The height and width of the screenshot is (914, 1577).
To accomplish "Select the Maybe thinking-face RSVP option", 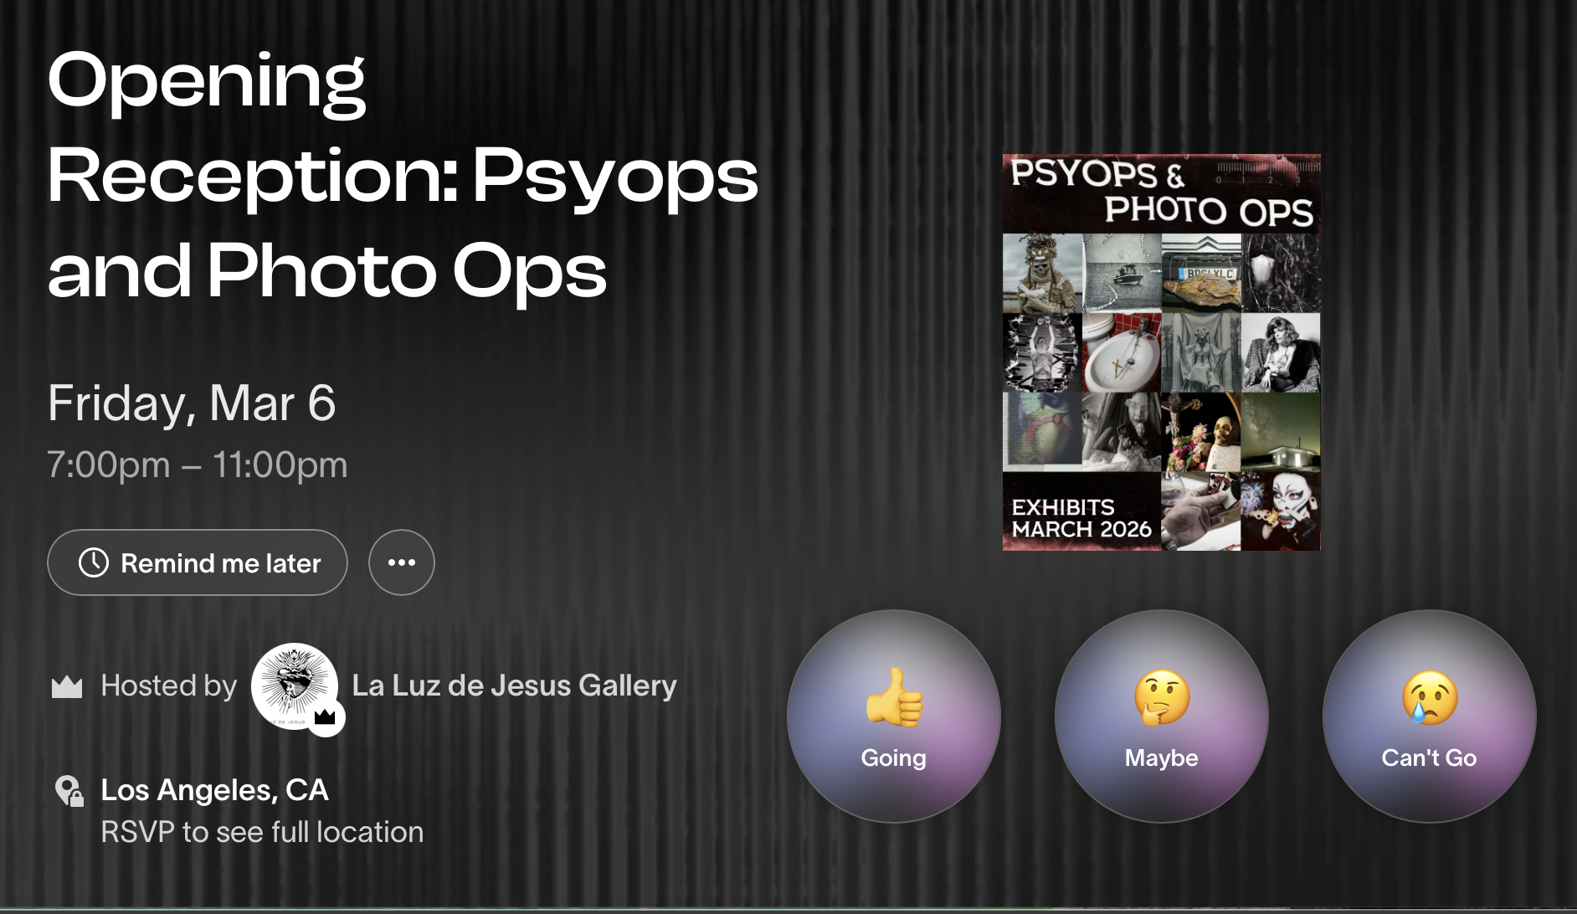I will point(1162,716).
